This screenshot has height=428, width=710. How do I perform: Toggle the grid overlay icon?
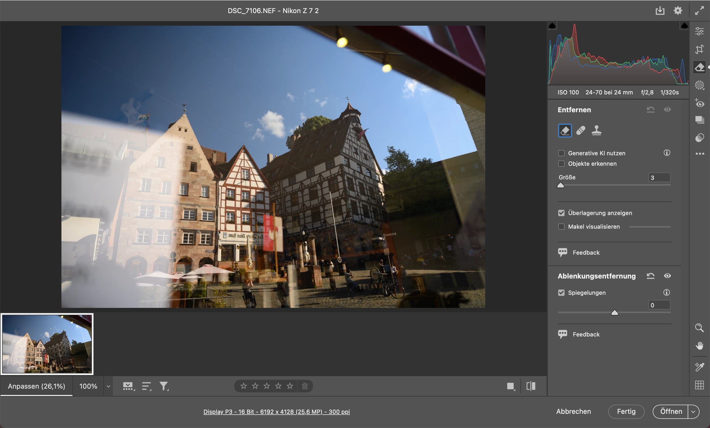tap(699, 385)
